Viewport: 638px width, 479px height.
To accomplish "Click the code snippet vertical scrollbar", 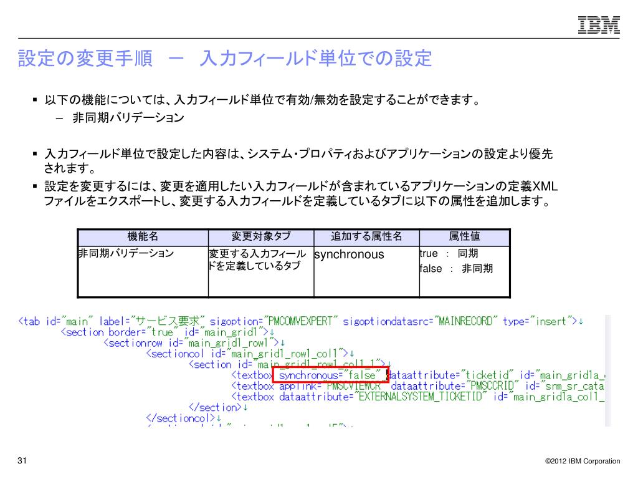I will click(608, 370).
